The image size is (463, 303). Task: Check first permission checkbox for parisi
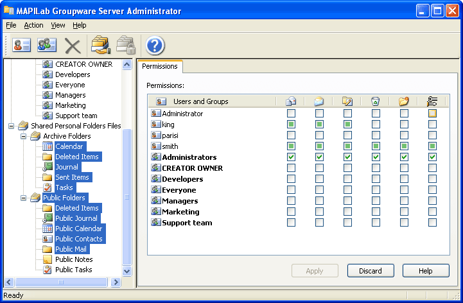point(291,135)
